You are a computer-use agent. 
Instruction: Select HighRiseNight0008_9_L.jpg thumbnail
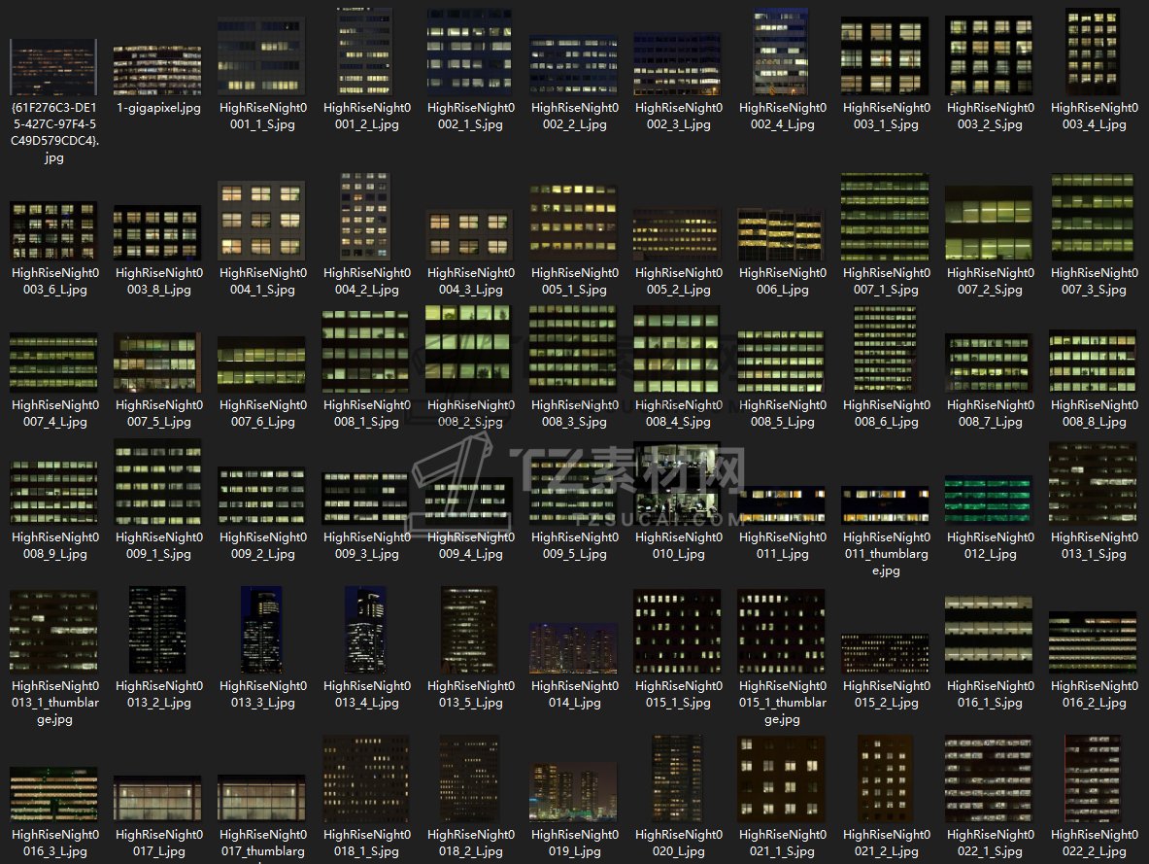click(53, 492)
